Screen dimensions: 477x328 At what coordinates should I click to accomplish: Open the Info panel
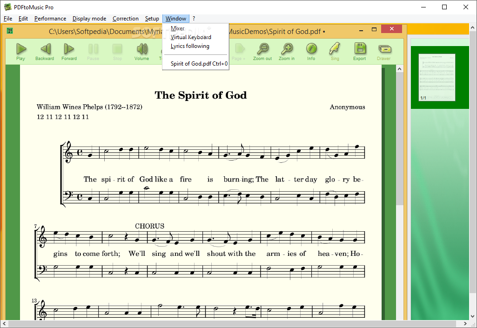(311, 52)
